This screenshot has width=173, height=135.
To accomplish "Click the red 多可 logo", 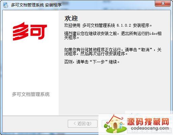I will (x=30, y=31).
